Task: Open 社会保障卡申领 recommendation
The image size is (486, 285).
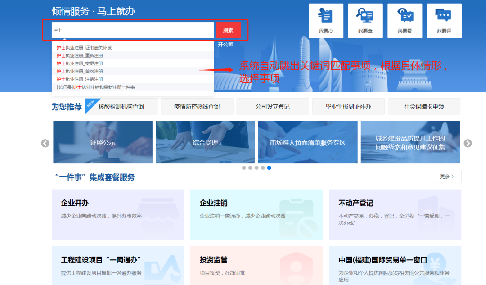Action: tap(424, 106)
